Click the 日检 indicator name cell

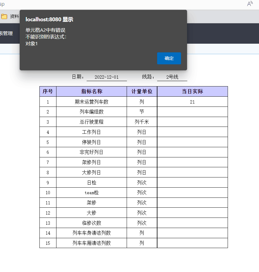91,182
